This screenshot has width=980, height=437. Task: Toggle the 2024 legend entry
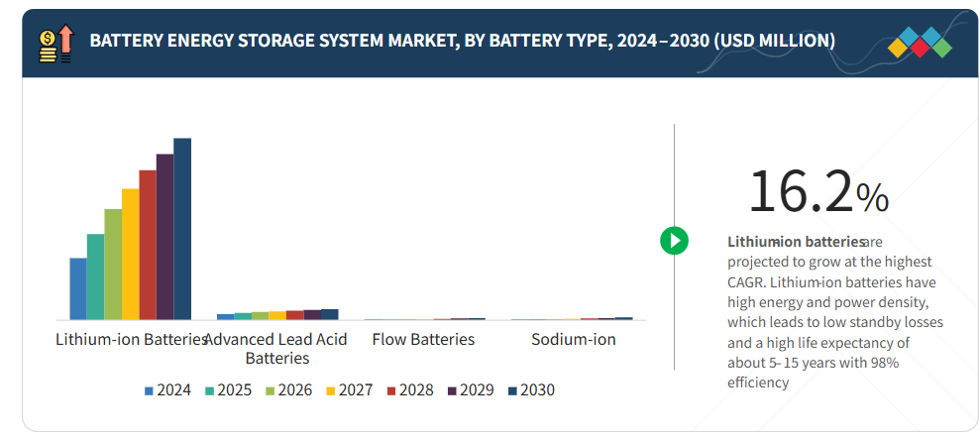pos(167,390)
